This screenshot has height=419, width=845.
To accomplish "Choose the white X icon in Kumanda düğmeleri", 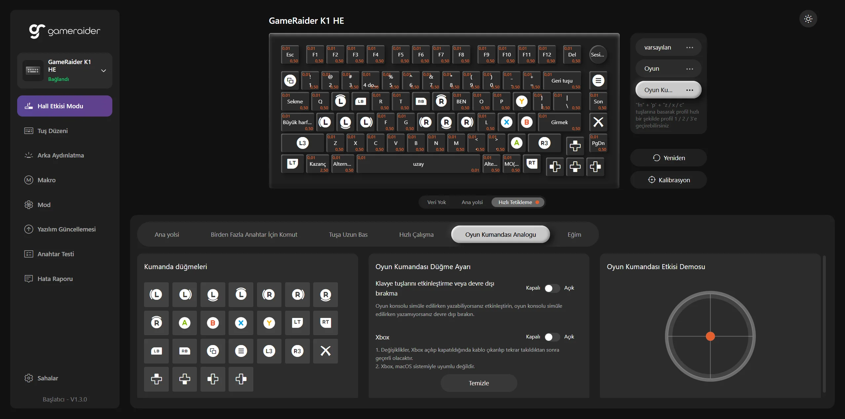I will point(325,351).
